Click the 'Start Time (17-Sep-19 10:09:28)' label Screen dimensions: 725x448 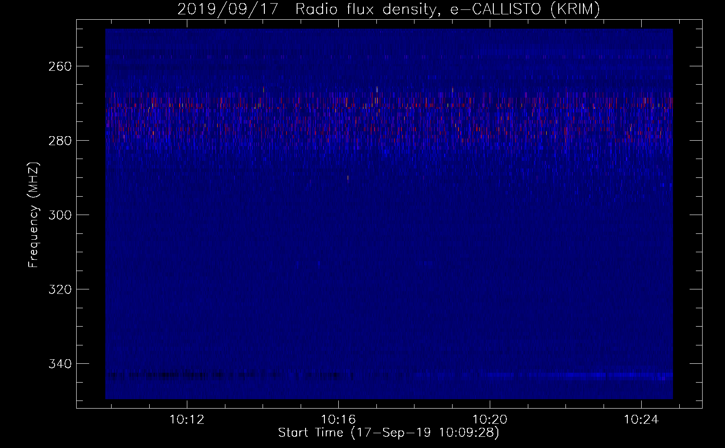388,433
